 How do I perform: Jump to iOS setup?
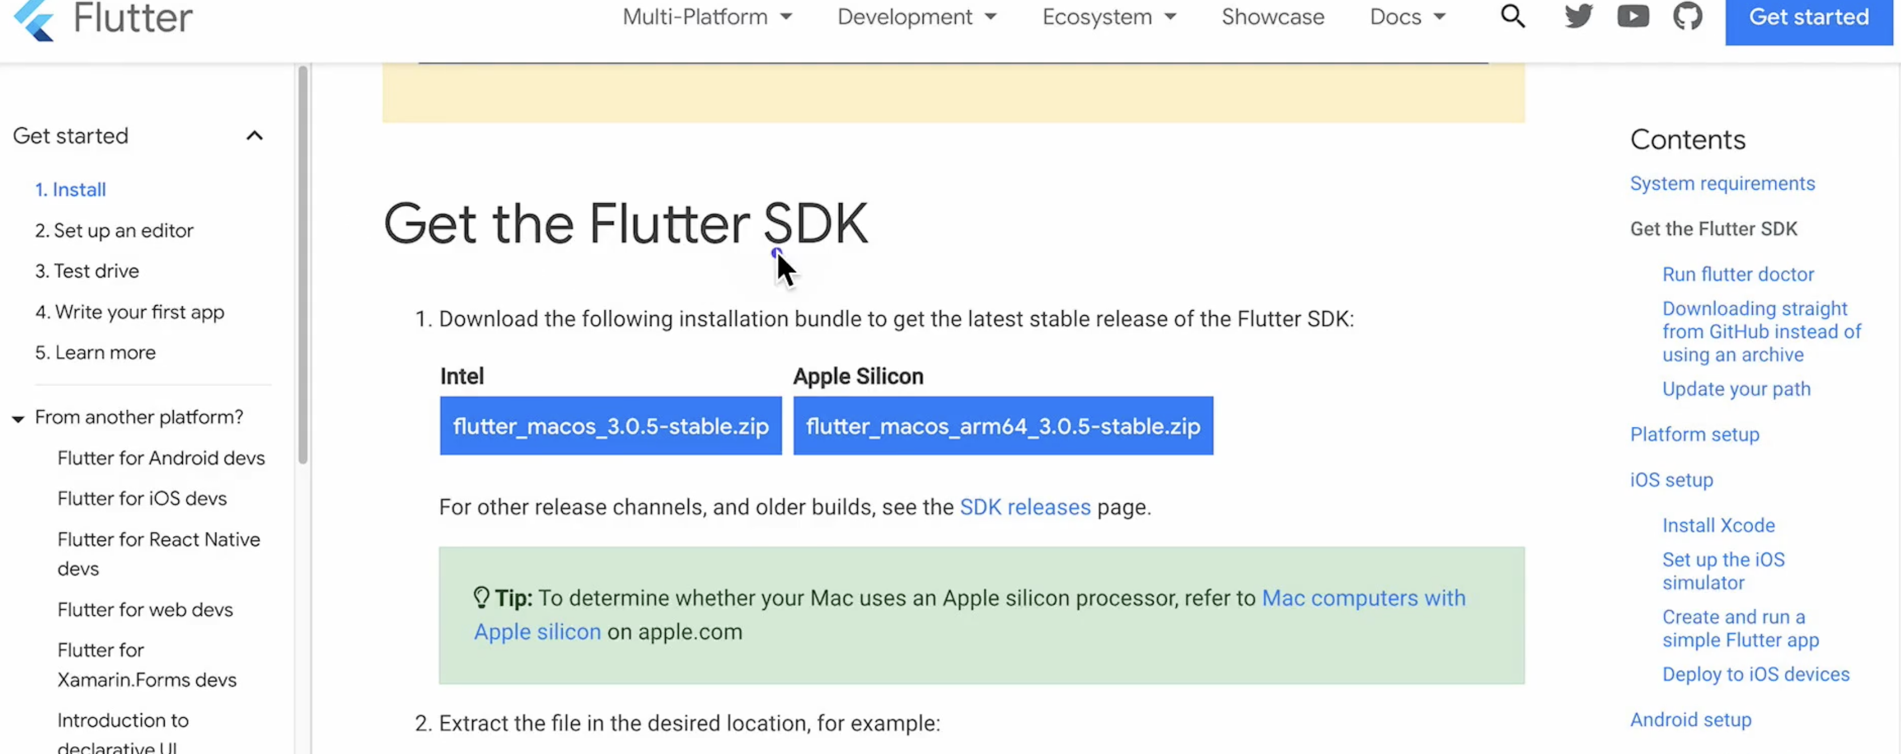(x=1672, y=480)
